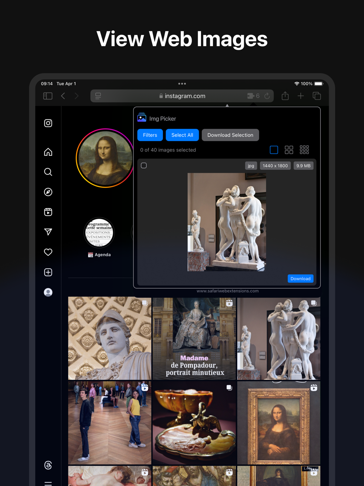
Task: Go forward with Safari forward arrow
Action: [76, 96]
